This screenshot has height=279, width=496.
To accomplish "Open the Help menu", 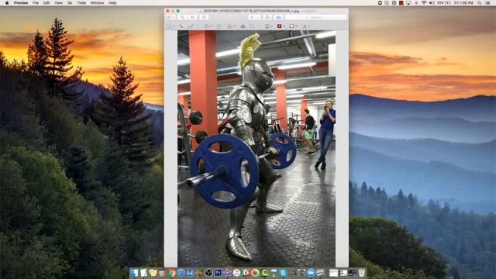I will click(x=112, y=3).
